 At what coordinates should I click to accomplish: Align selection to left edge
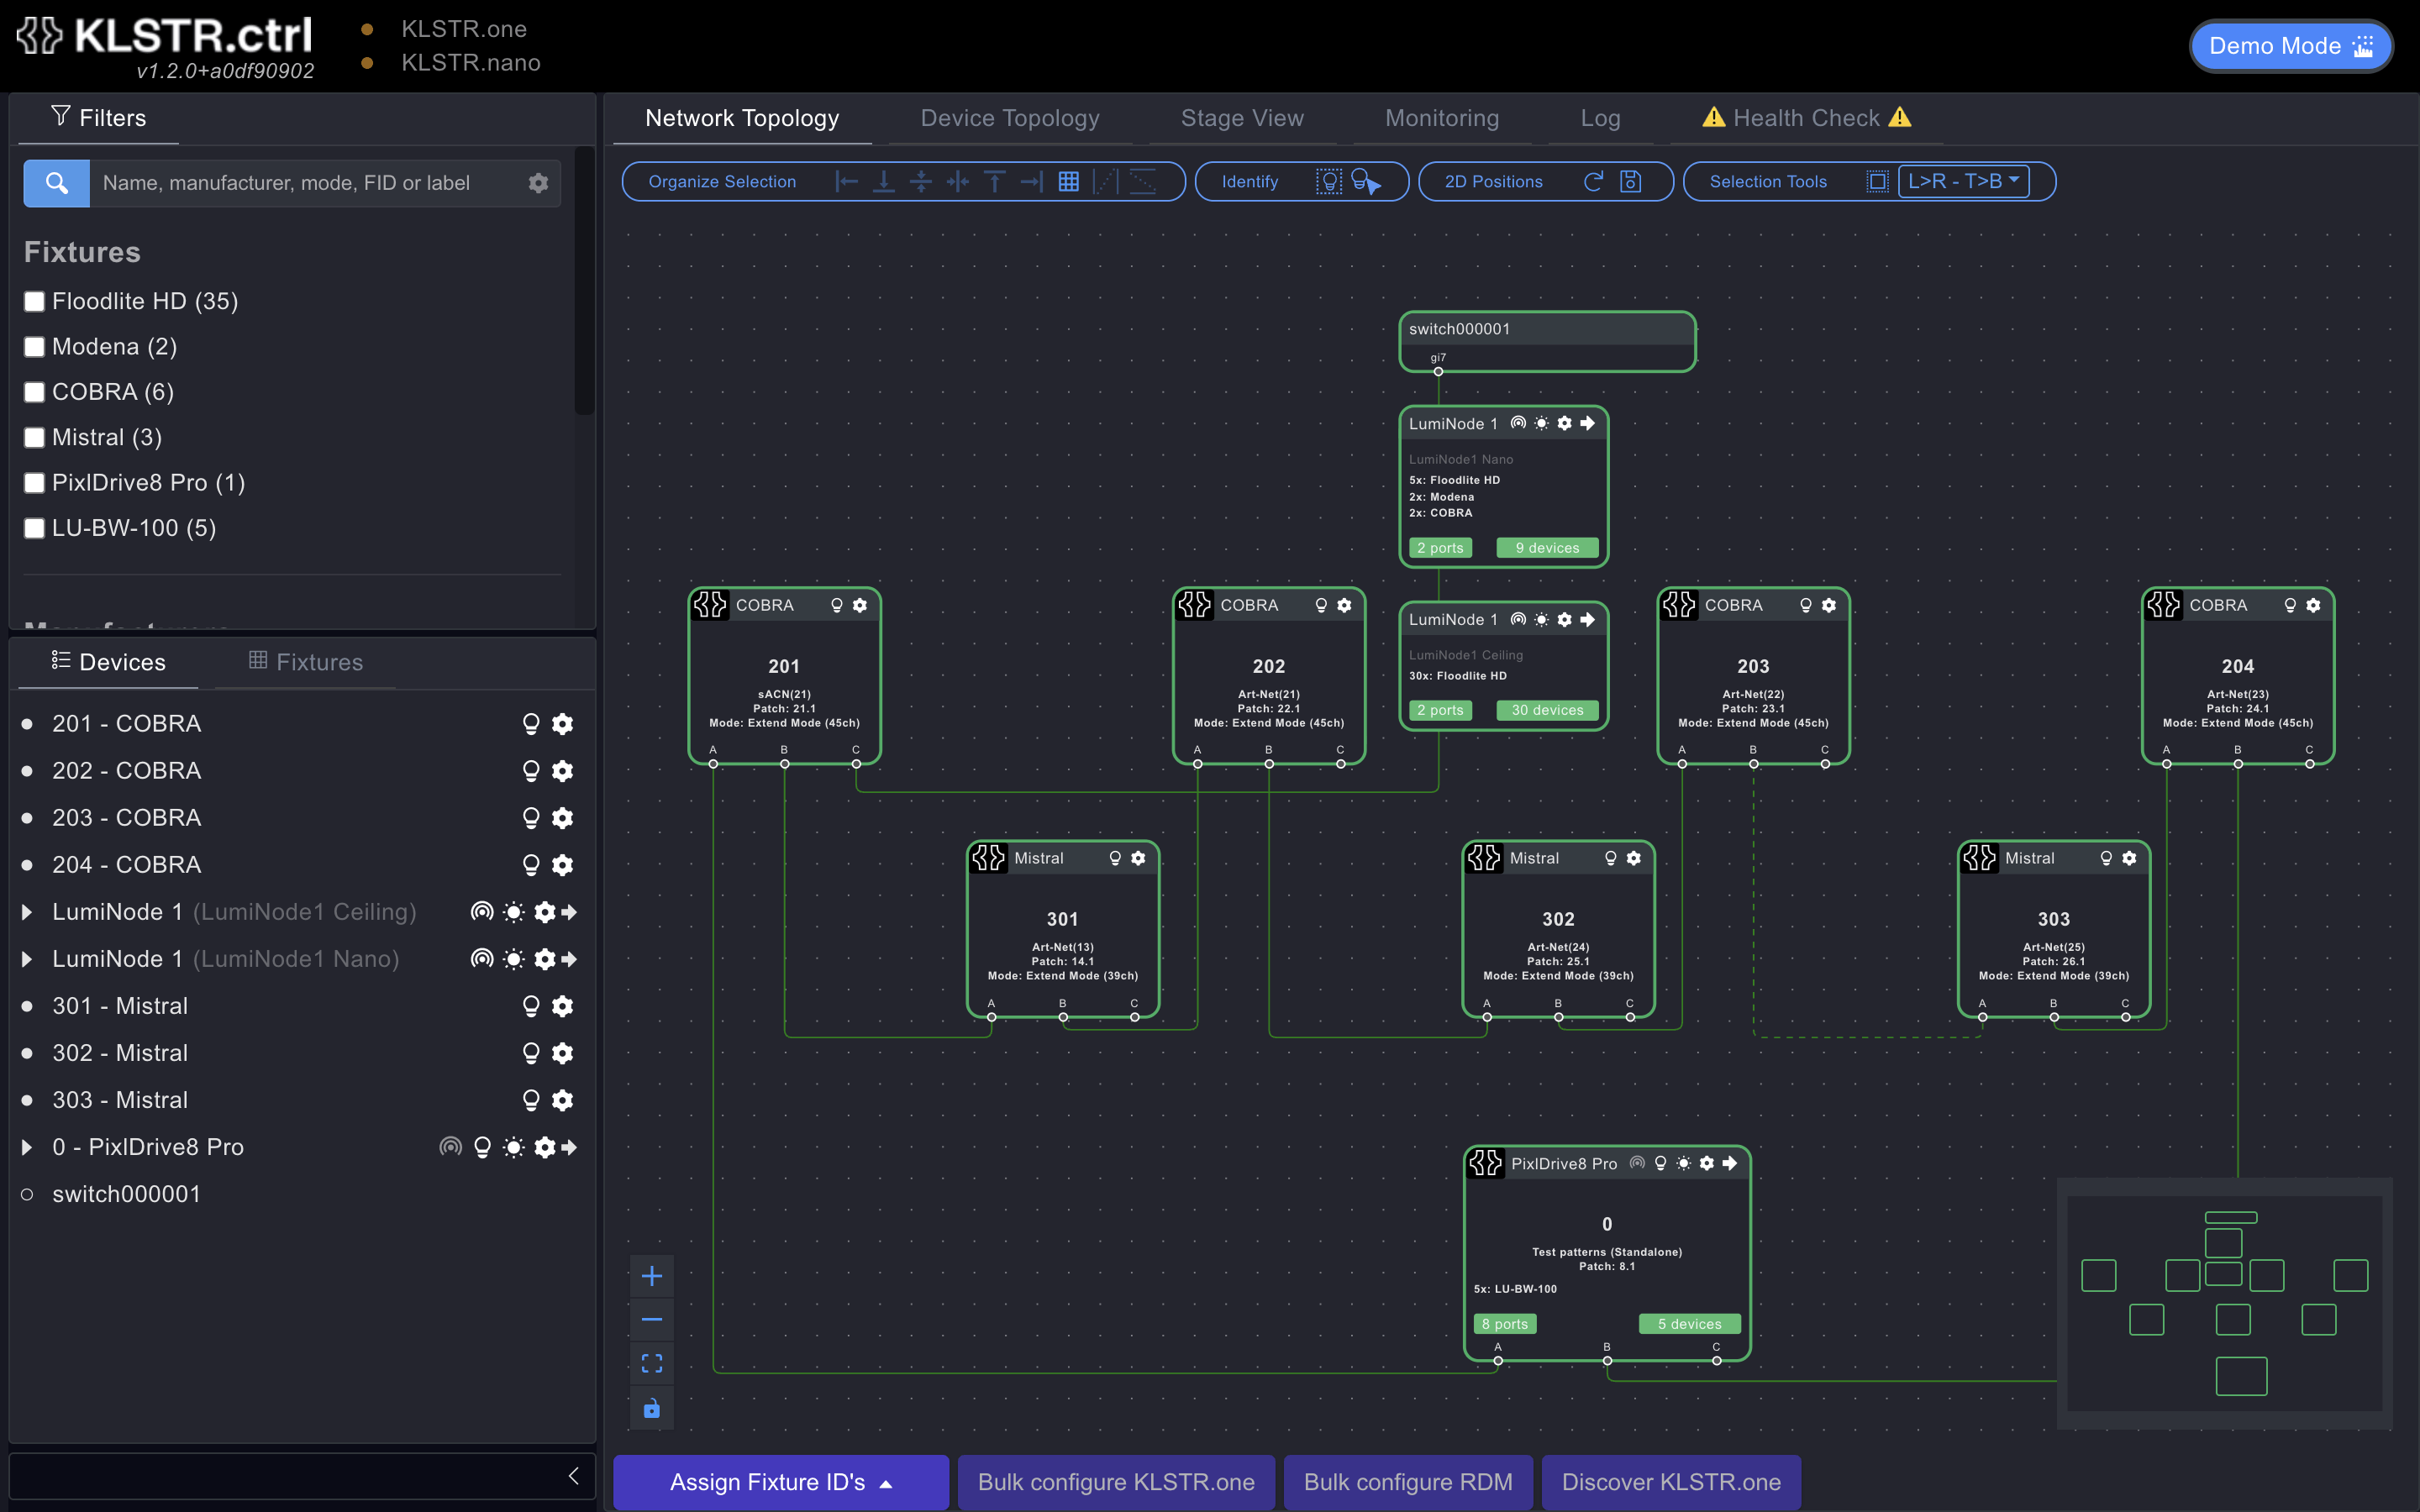(x=847, y=181)
